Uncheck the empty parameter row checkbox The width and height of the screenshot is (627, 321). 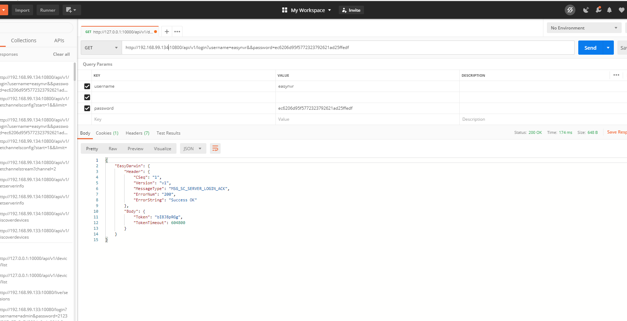tap(87, 97)
